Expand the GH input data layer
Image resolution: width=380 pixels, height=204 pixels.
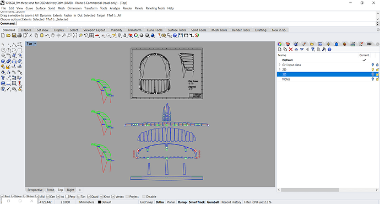point(279,65)
